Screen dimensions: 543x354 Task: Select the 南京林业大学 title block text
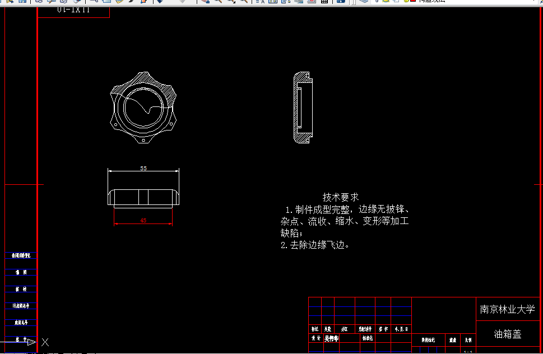pyautogui.click(x=507, y=309)
